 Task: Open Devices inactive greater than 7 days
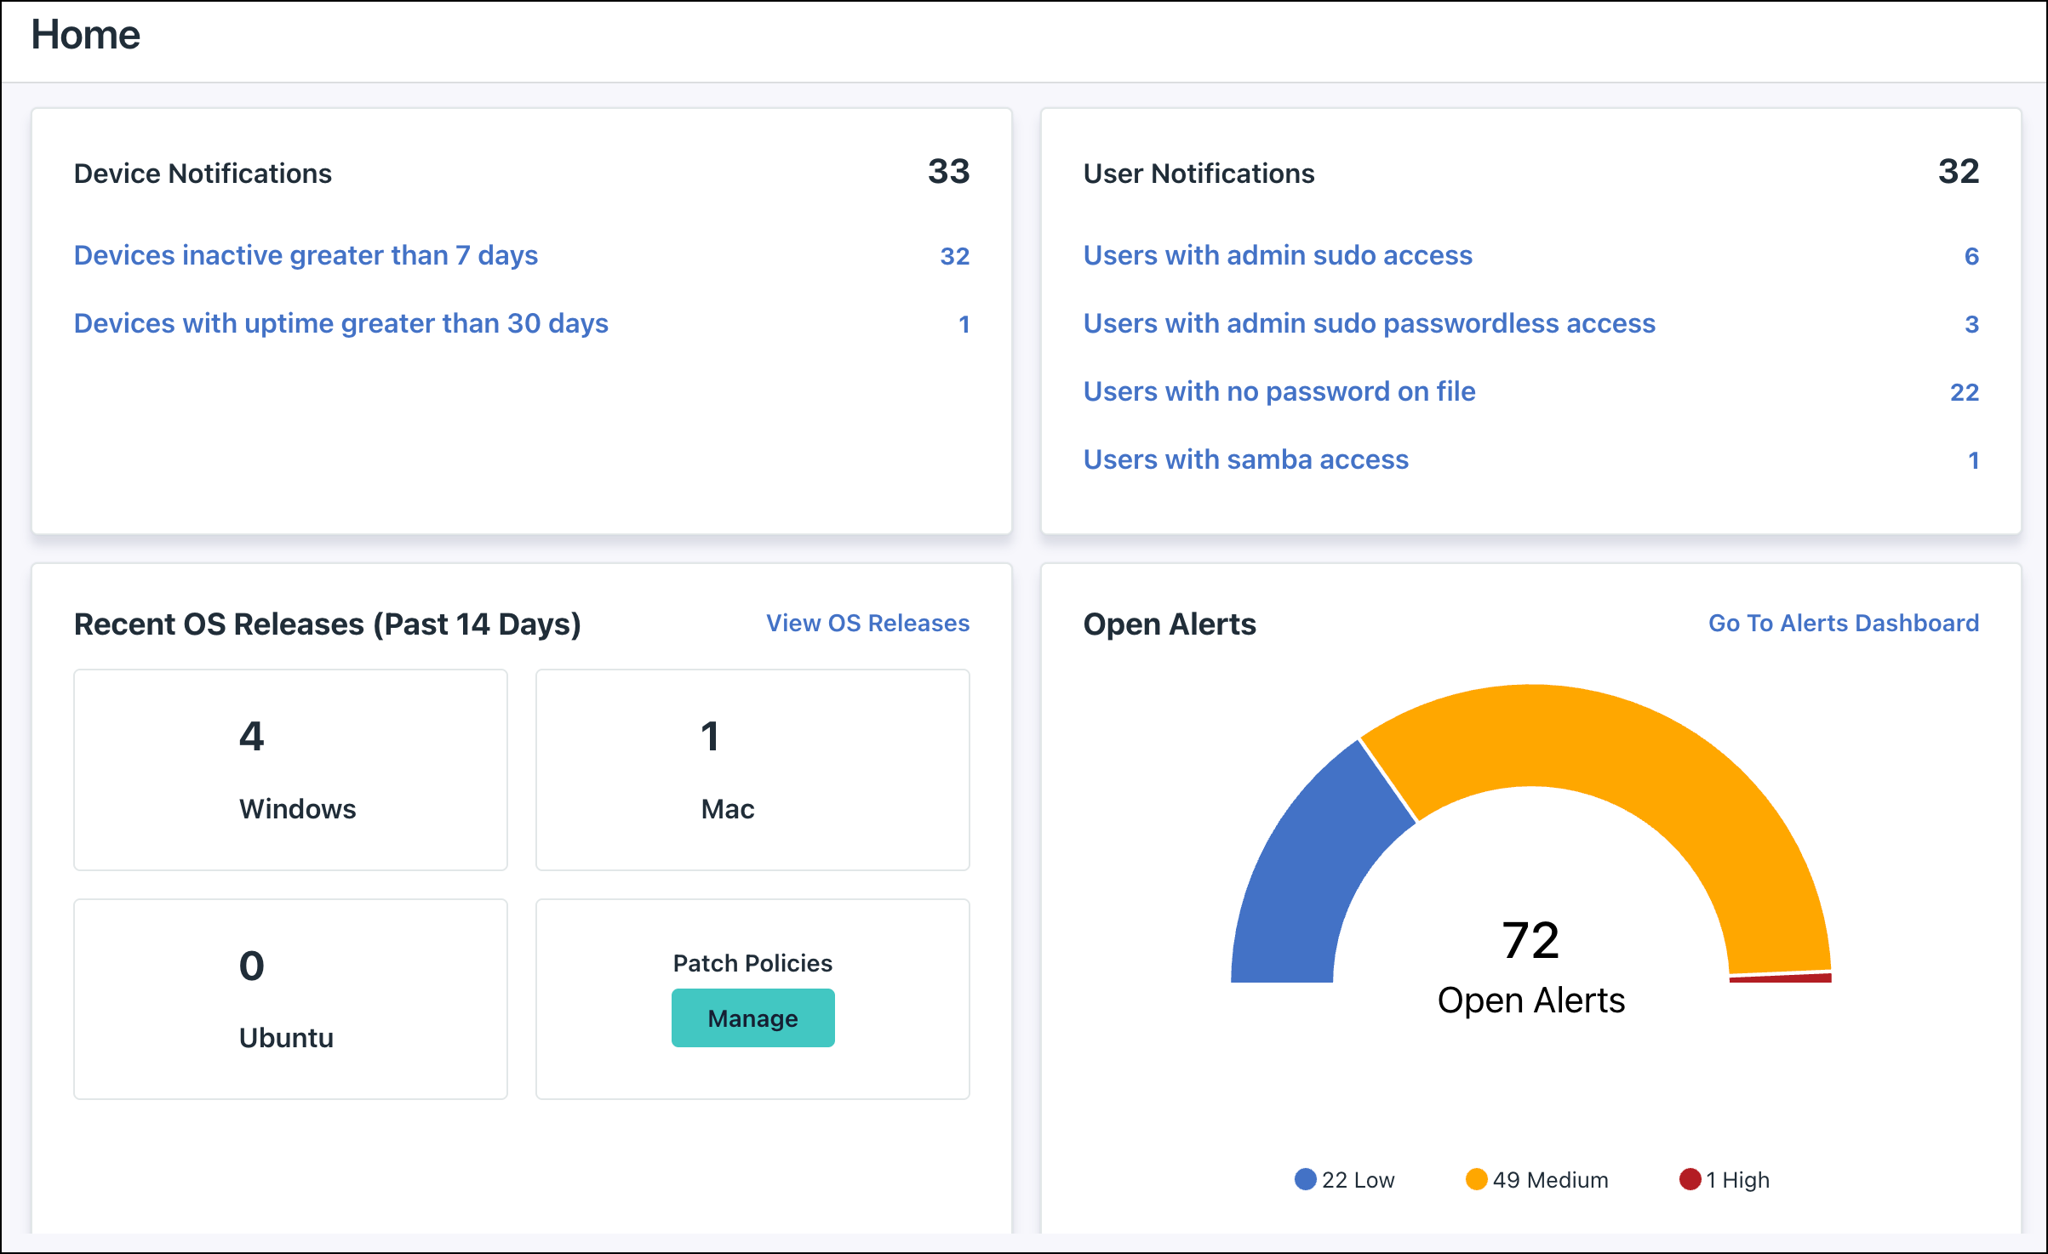coord(306,255)
